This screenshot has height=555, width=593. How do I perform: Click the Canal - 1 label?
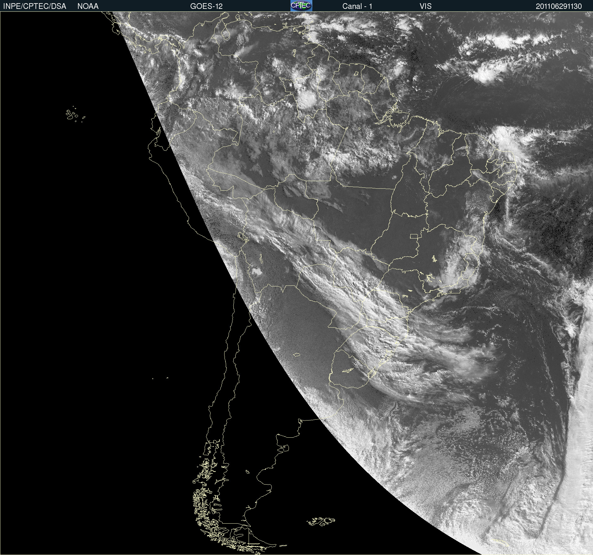tap(357, 6)
